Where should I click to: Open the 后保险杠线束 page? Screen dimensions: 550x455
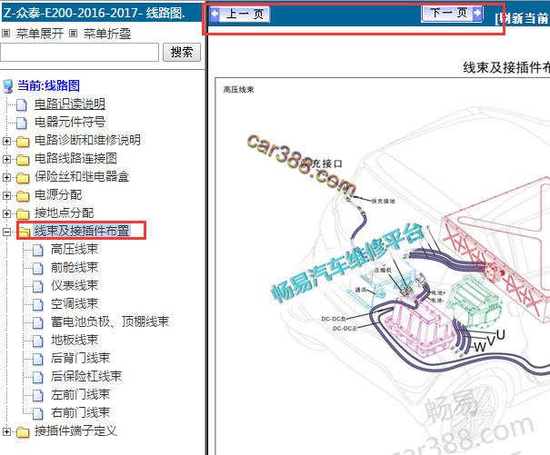pyautogui.click(x=86, y=377)
